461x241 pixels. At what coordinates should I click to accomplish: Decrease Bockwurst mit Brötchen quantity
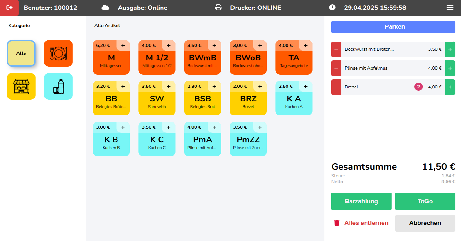pos(336,49)
